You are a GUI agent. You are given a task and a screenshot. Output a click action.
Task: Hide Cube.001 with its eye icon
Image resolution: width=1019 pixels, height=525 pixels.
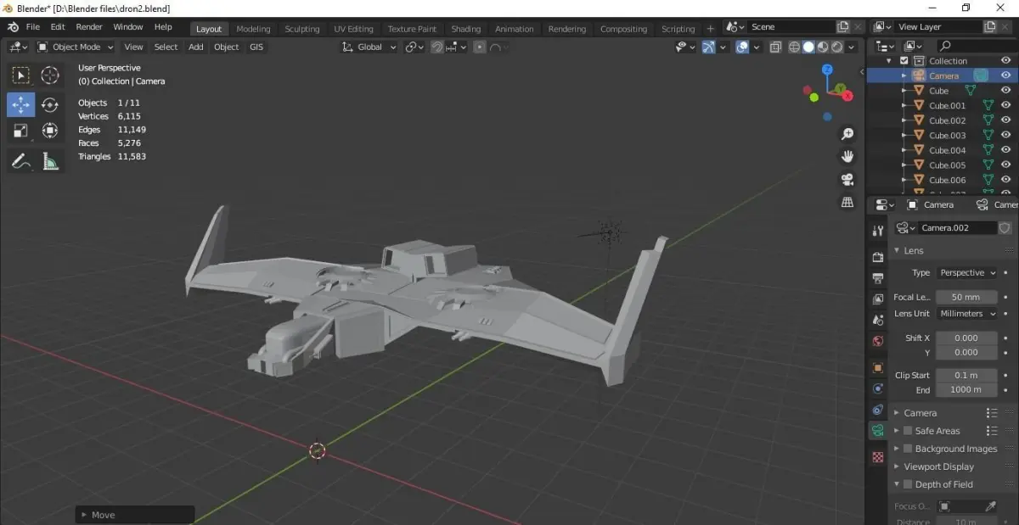coord(1006,106)
